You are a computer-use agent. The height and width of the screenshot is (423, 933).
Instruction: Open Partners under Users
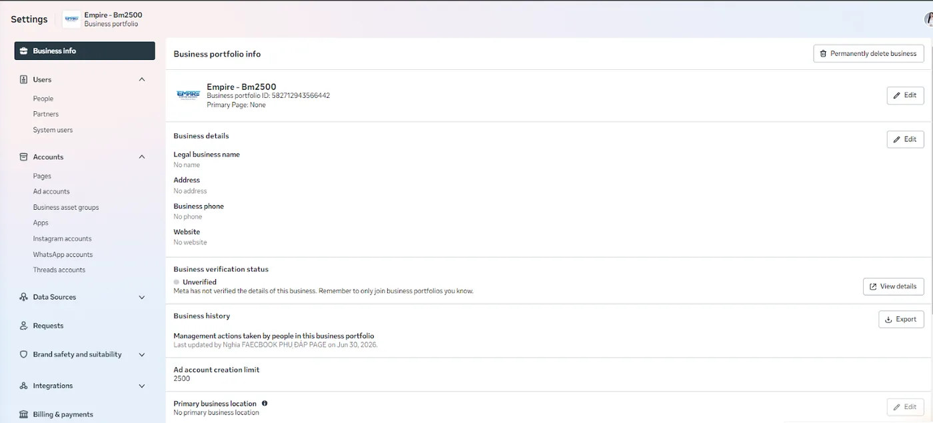coord(46,114)
